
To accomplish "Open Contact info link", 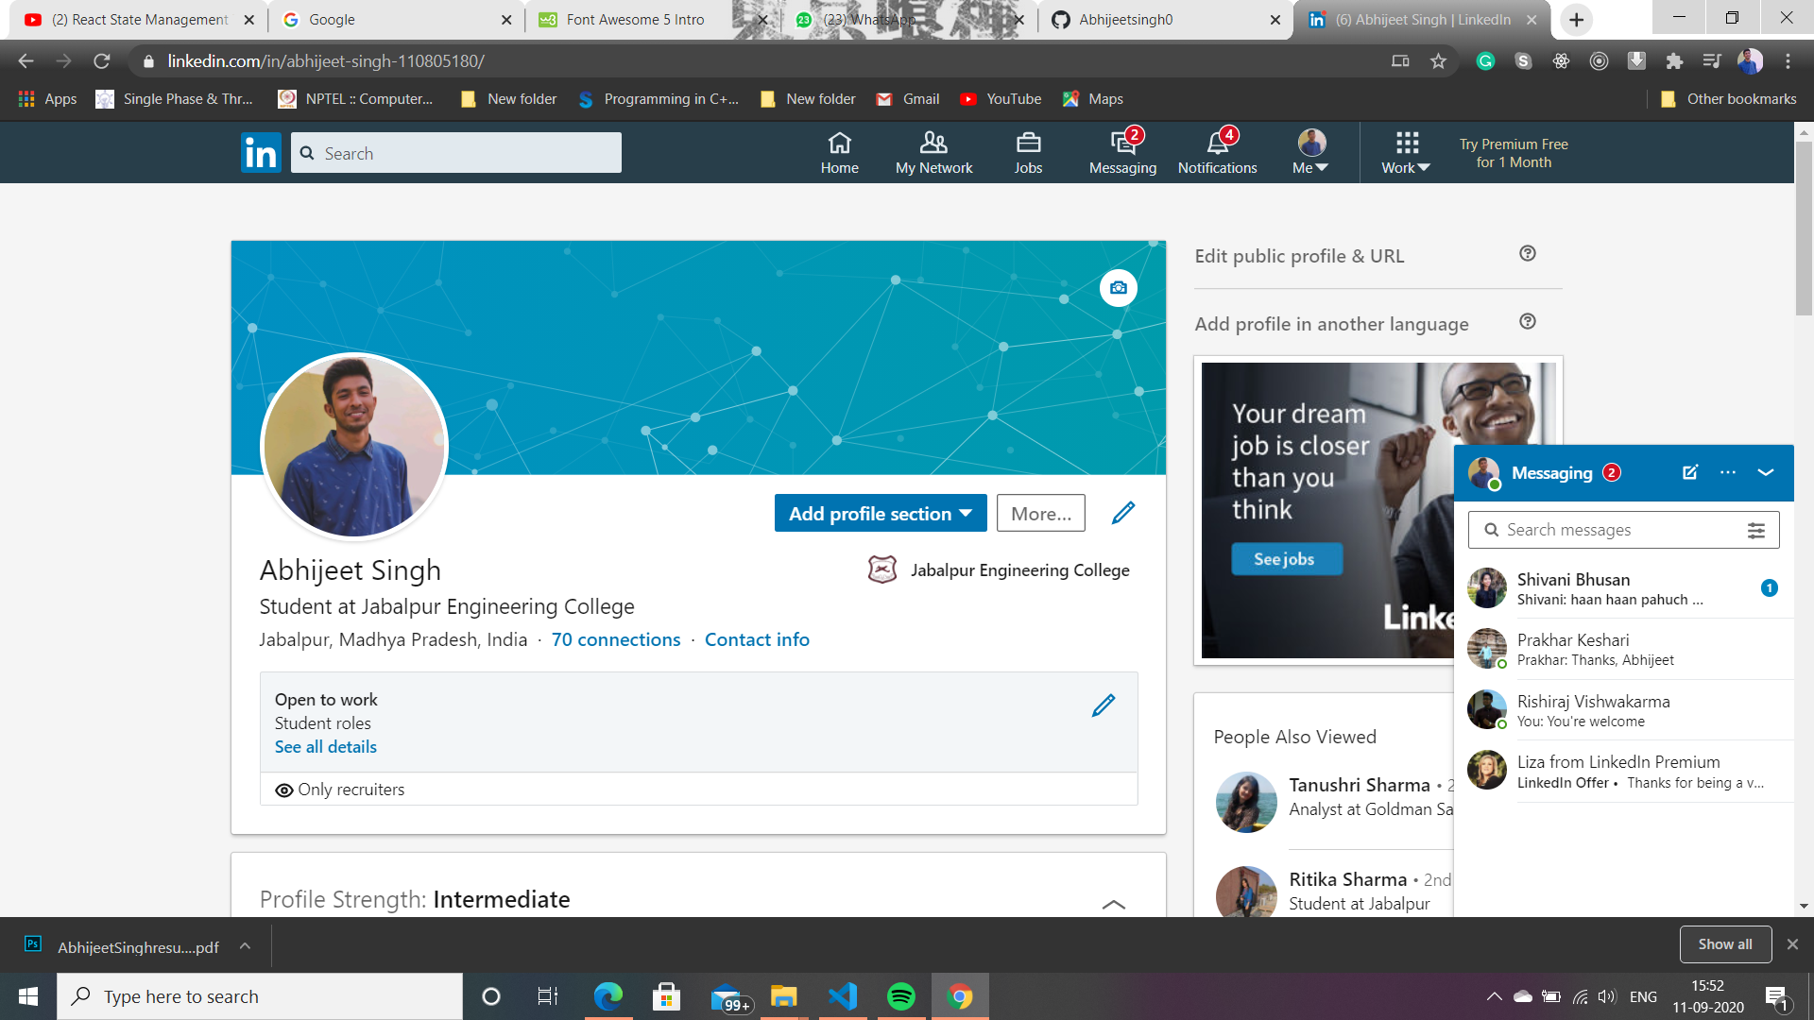I will [x=757, y=639].
